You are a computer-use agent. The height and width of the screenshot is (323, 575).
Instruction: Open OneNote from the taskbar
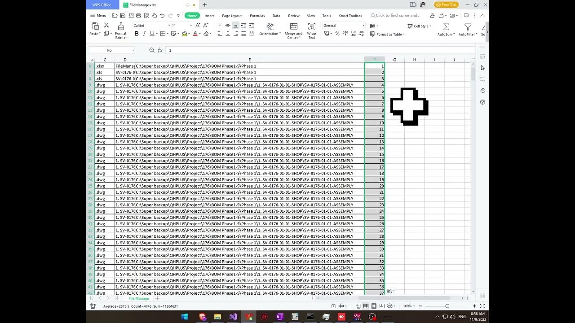(x=280, y=317)
